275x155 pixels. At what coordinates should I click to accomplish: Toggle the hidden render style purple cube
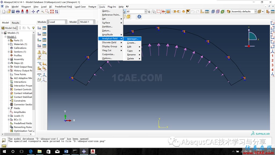coord(218,12)
